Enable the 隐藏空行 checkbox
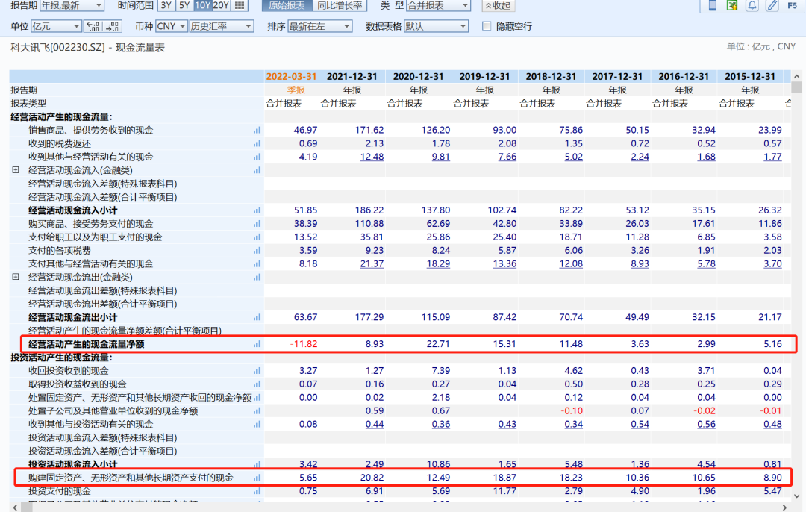This screenshot has width=806, height=512. (487, 26)
